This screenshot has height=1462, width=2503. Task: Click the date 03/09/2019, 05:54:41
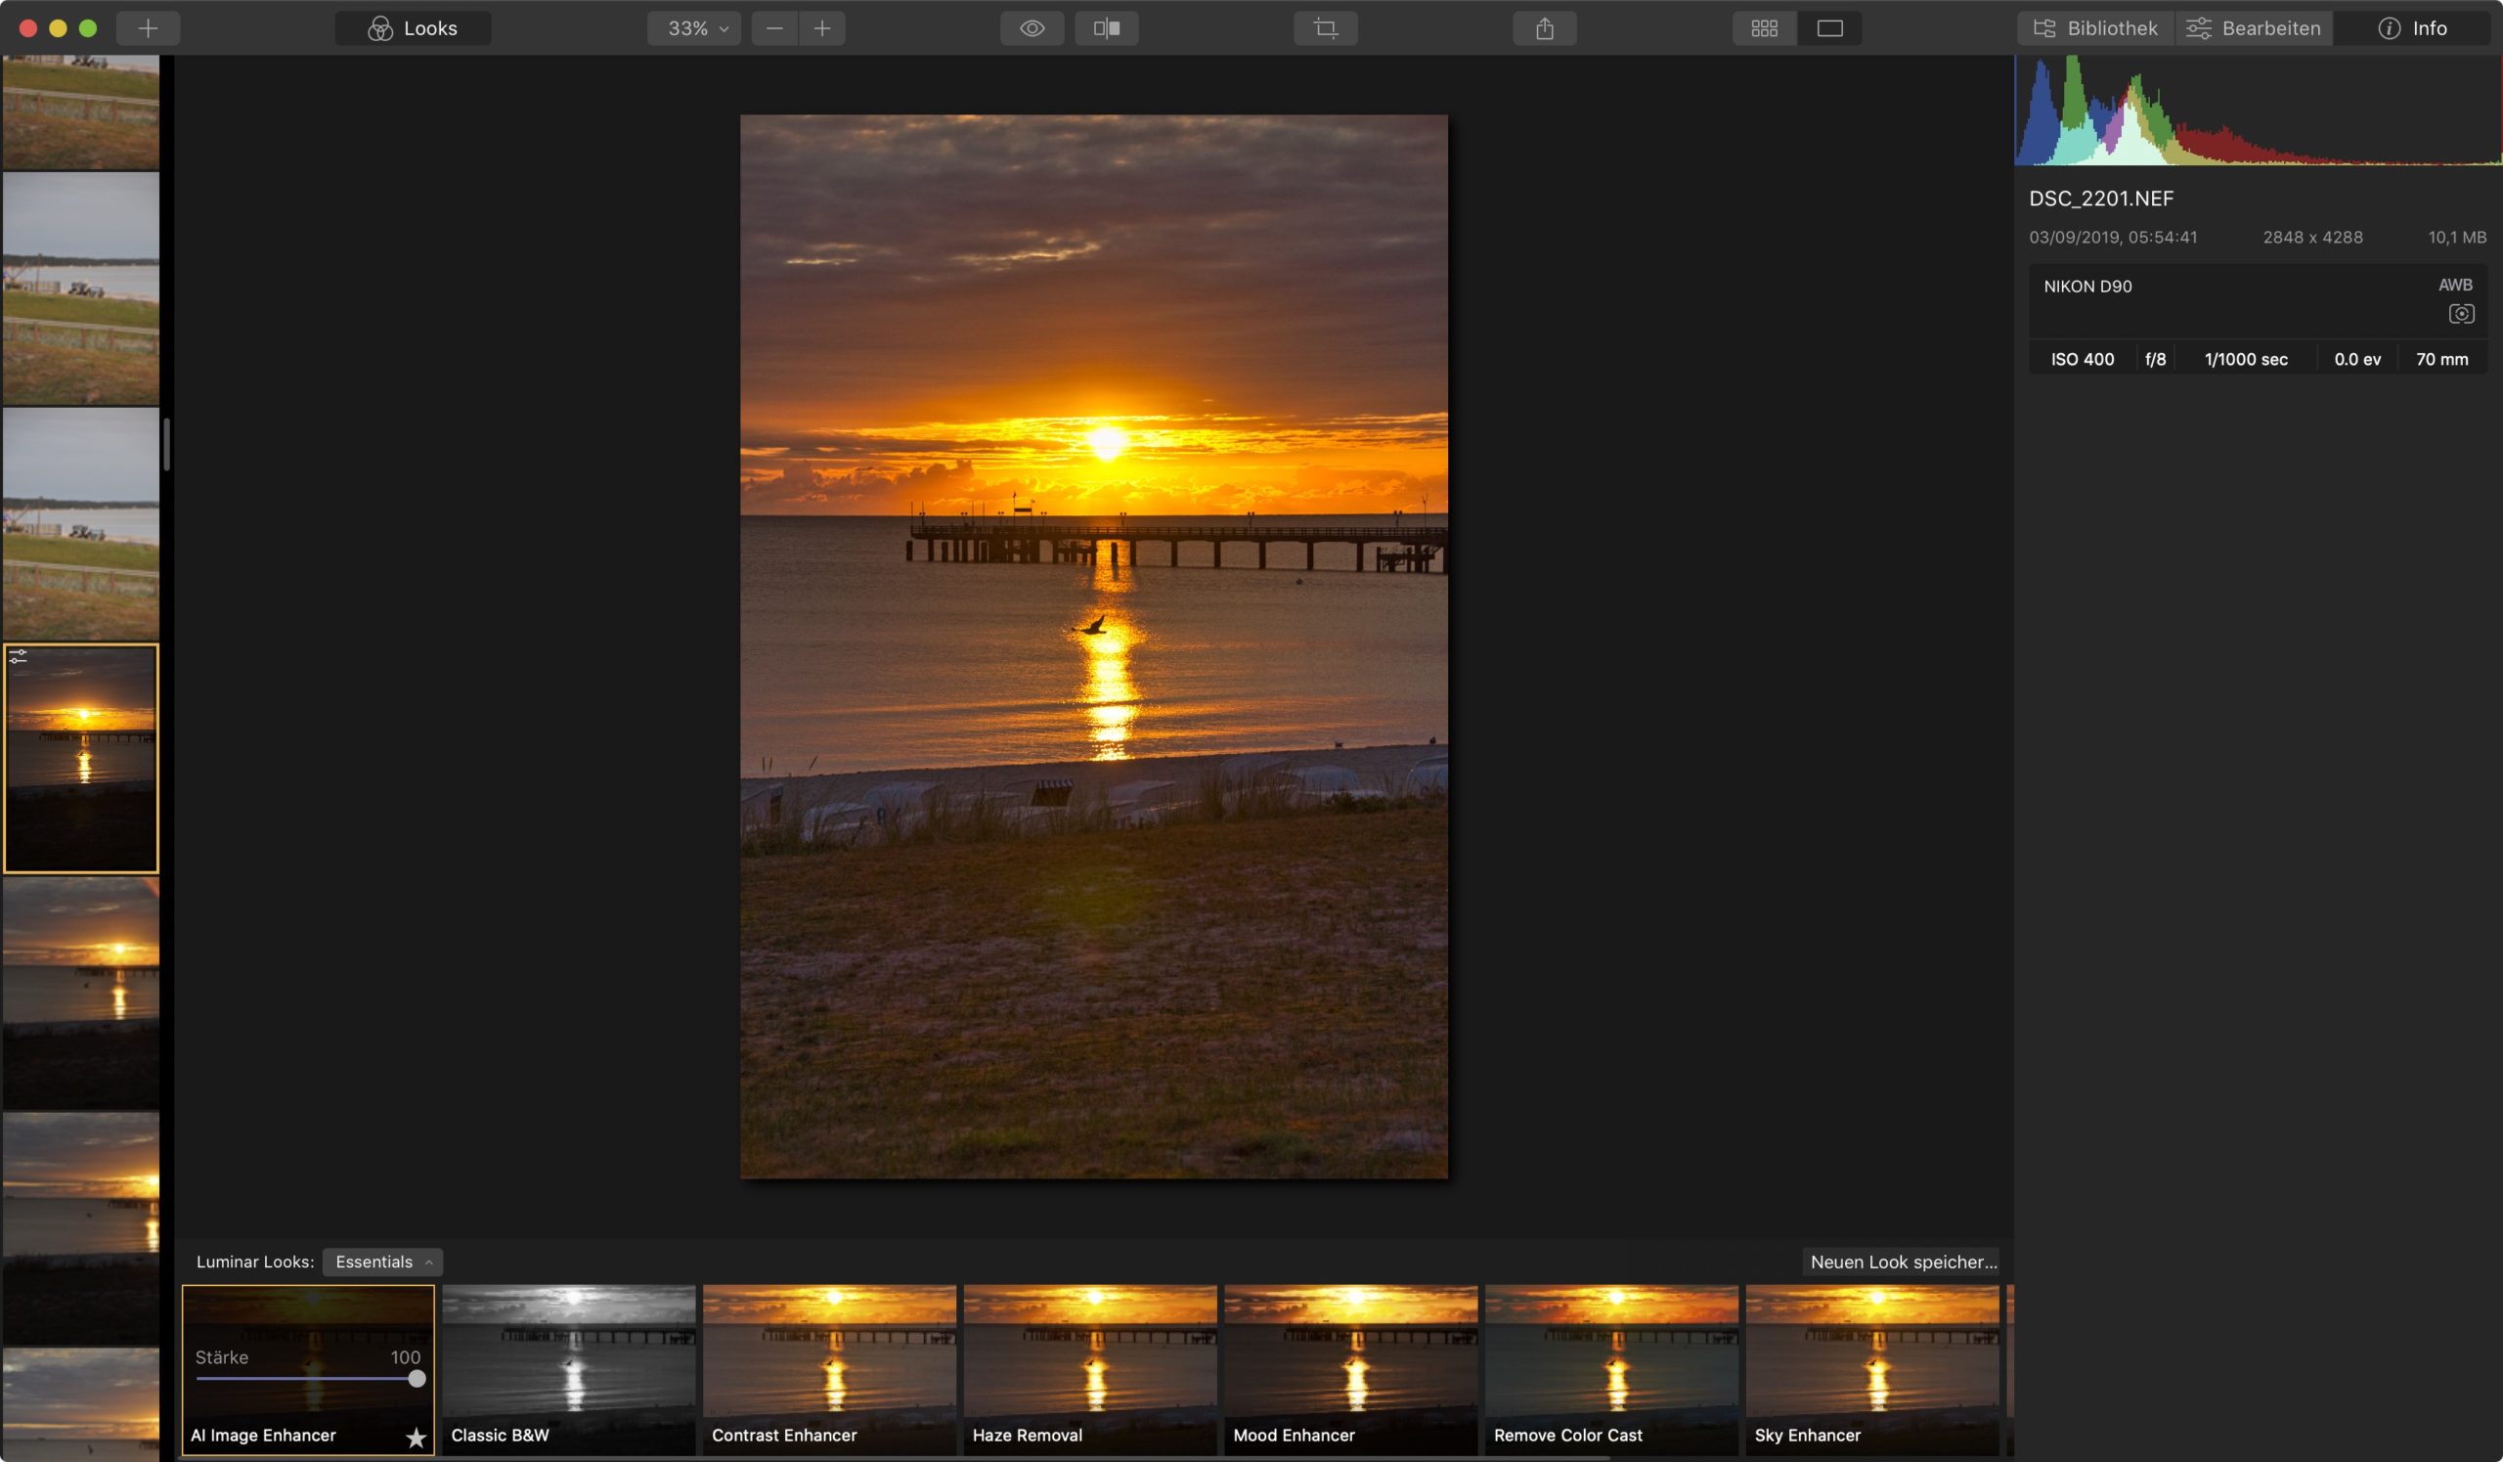(x=2113, y=238)
